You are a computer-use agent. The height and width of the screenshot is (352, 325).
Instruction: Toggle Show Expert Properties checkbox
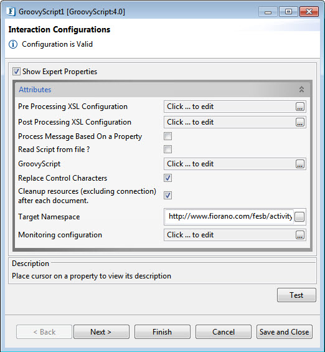coord(16,72)
